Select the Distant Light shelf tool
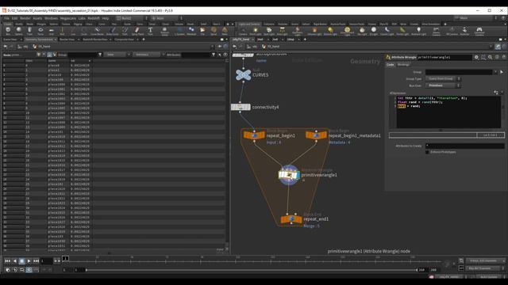This screenshot has width=508, height=285. (x=330, y=31)
